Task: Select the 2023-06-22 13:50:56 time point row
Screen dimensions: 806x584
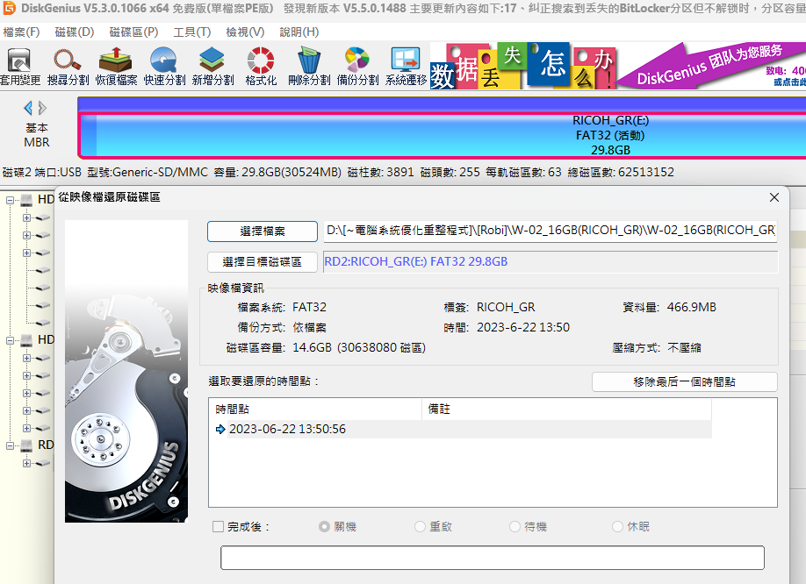Action: (461, 429)
